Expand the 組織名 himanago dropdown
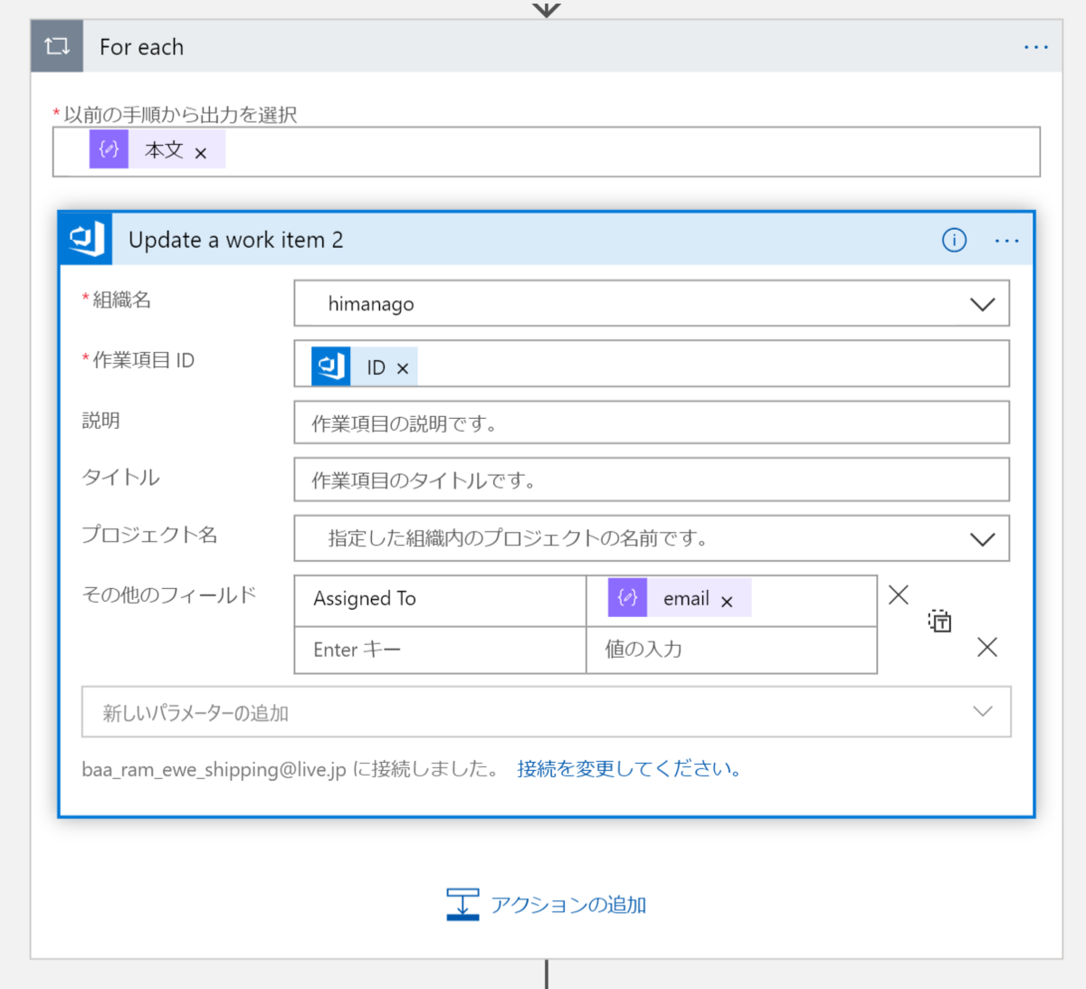The width and height of the screenshot is (1086, 989). 983,304
